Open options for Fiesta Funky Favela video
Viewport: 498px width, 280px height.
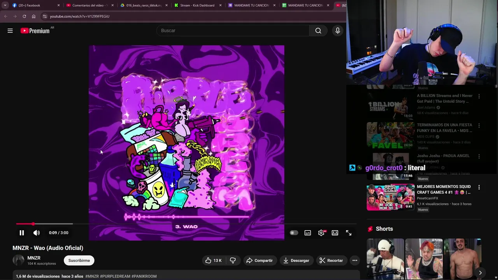click(479, 126)
